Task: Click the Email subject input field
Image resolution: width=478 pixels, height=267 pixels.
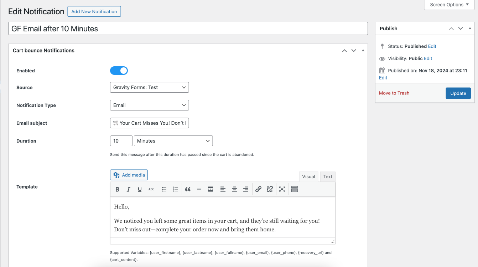Action: [x=149, y=123]
